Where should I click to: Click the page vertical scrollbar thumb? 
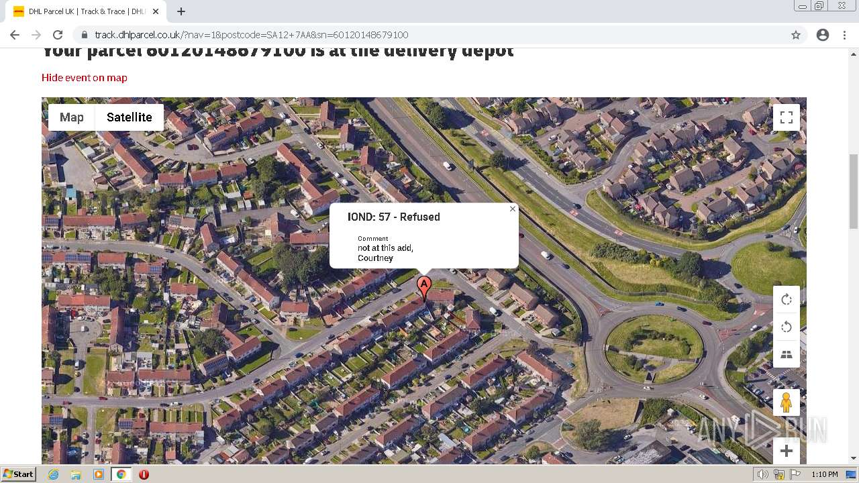click(854, 191)
